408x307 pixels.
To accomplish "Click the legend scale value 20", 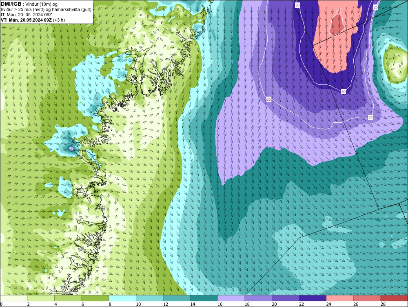I will (274, 304).
